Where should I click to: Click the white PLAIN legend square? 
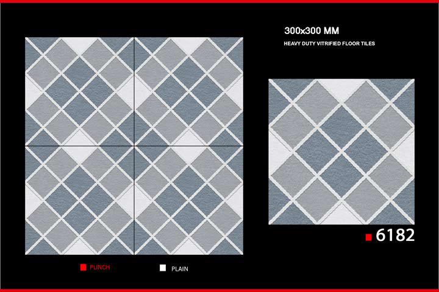[163, 268]
